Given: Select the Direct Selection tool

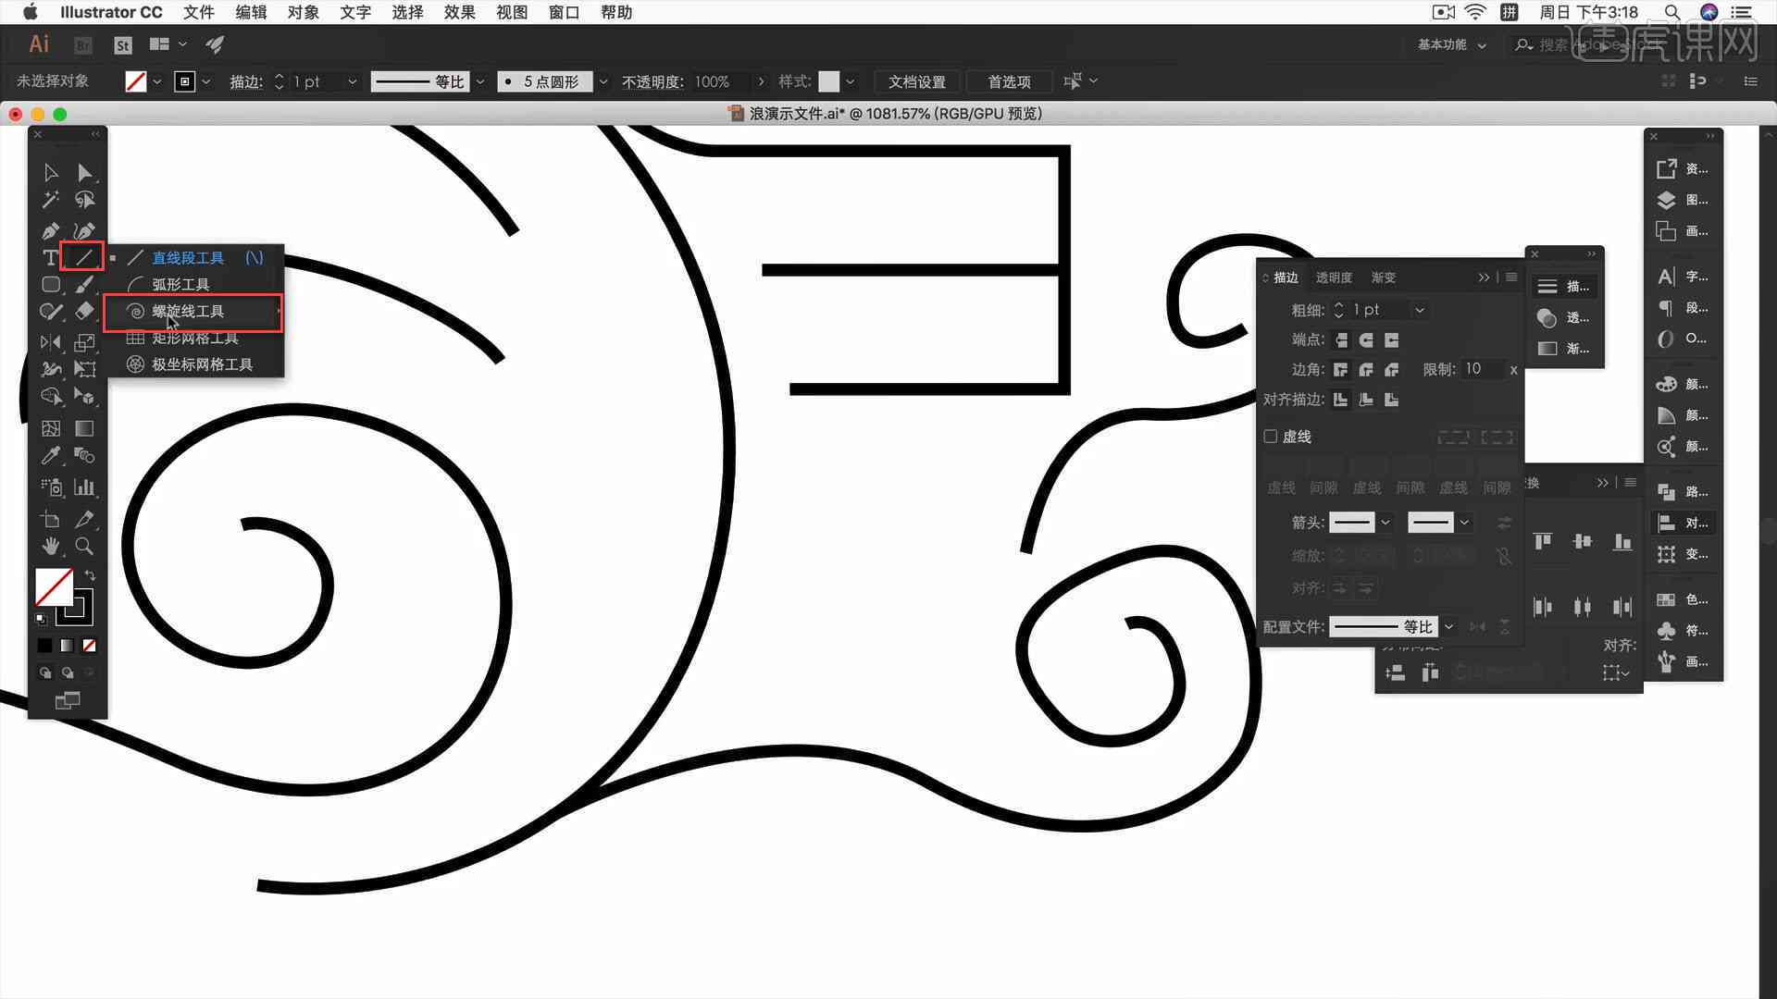Looking at the screenshot, I should tap(84, 172).
